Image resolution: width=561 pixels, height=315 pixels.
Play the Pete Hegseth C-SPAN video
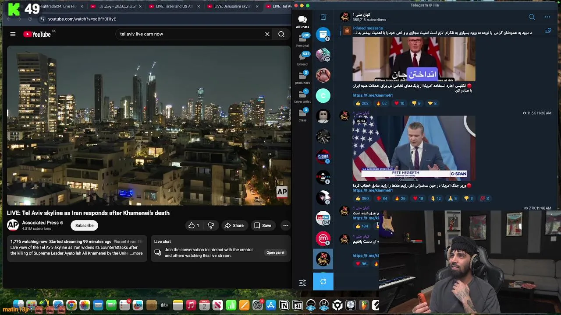tap(414, 148)
